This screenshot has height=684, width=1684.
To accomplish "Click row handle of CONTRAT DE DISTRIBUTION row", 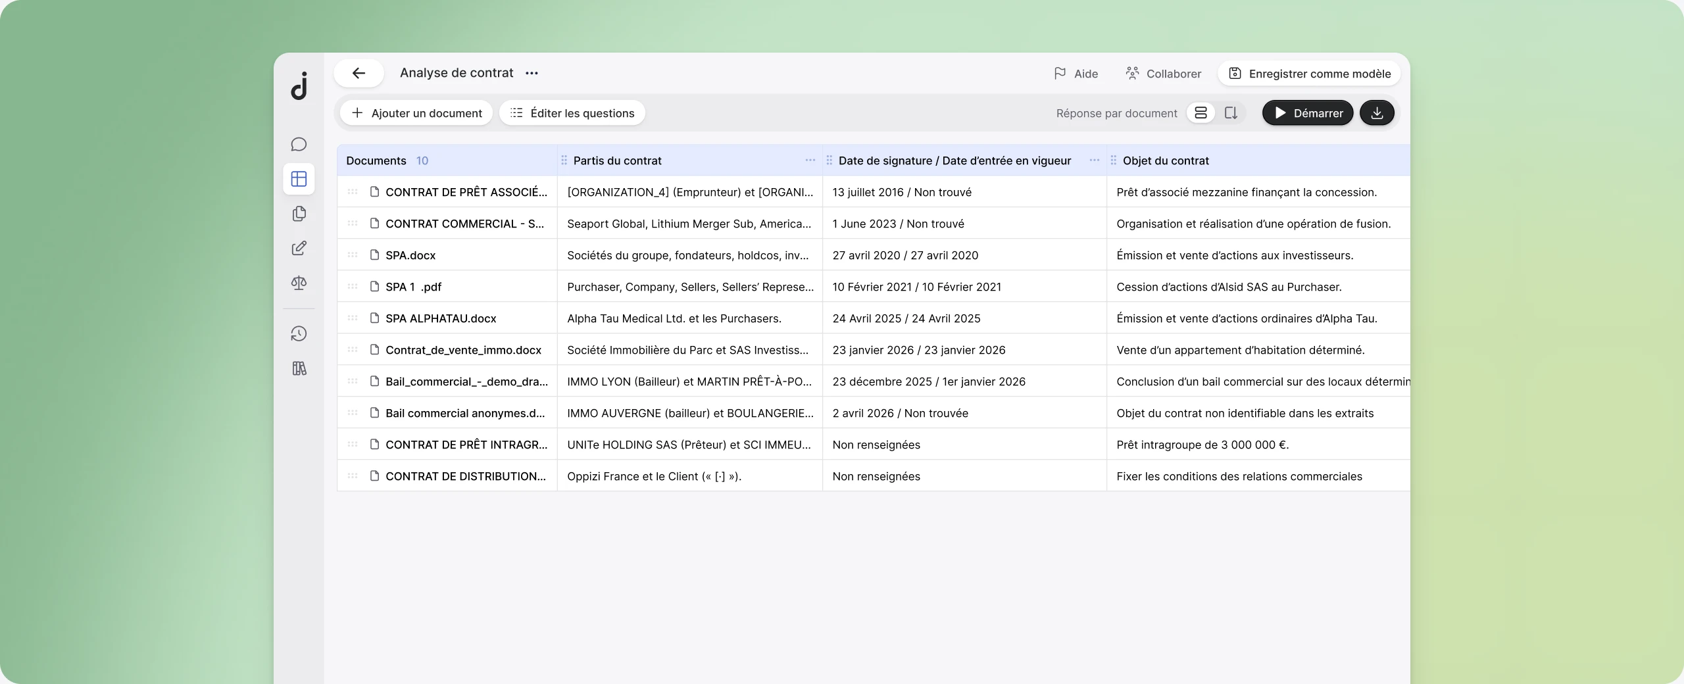I will click(353, 476).
